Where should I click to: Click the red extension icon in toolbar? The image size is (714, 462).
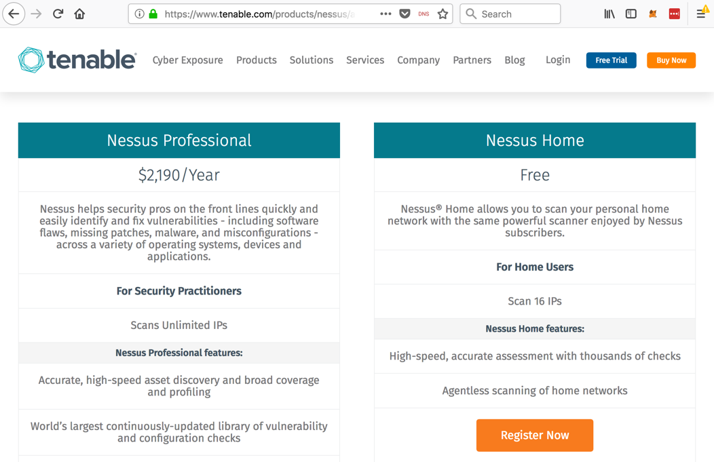click(x=675, y=14)
